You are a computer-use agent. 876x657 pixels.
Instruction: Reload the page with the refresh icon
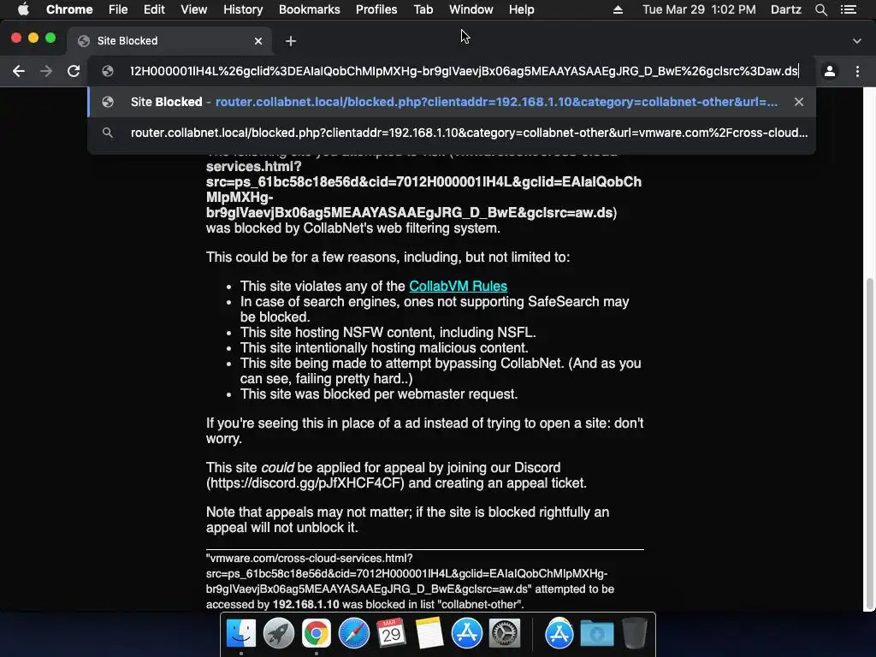coord(74,71)
